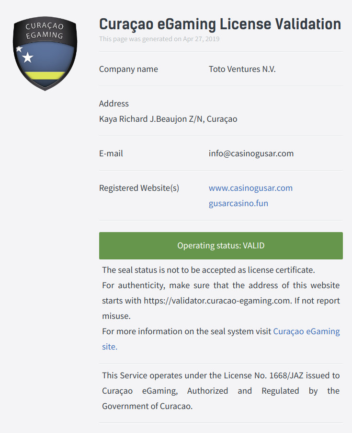The width and height of the screenshot is (352, 433).
Task: Click the Curaçao eGaming License Validation heading
Action: pos(220,24)
